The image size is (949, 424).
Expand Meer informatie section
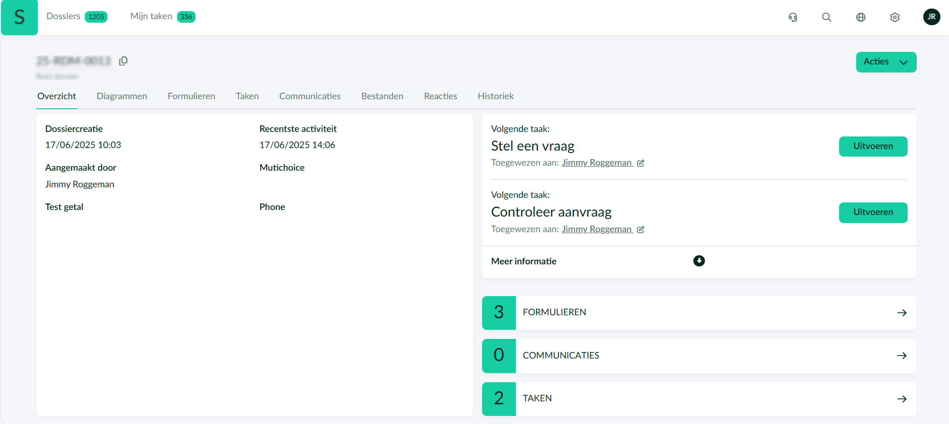pyautogui.click(x=699, y=261)
